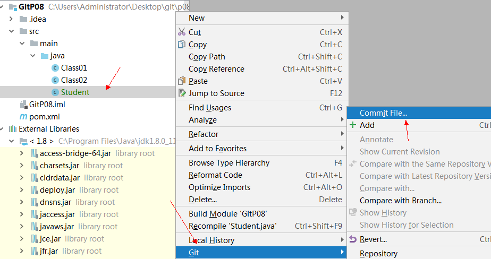Click the green plus Add icon
491x259 pixels.
point(353,125)
